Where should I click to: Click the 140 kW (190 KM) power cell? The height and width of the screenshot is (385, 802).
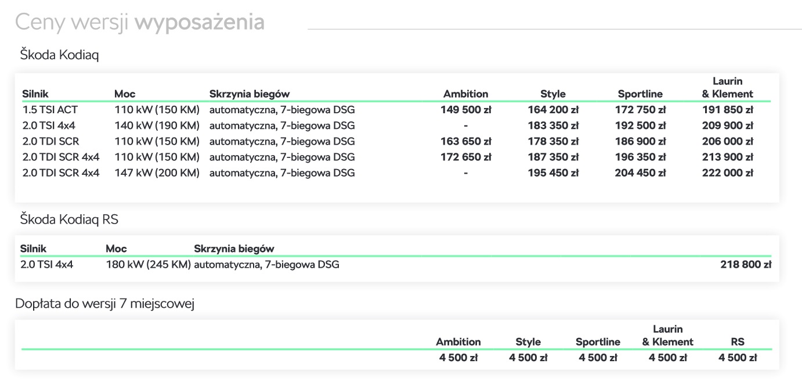(157, 125)
